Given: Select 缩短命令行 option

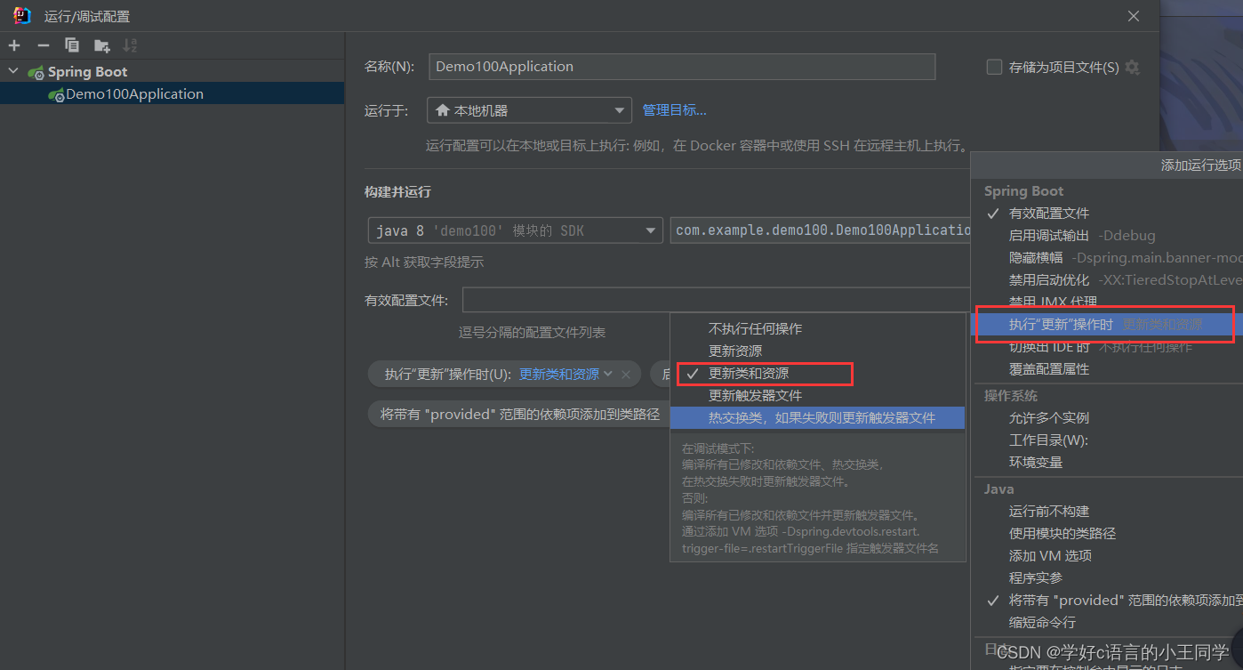Looking at the screenshot, I should [x=1109, y=623].
